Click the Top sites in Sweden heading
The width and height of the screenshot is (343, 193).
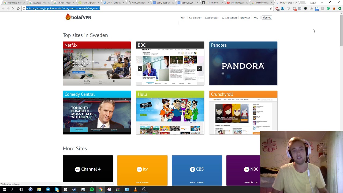tap(85, 35)
